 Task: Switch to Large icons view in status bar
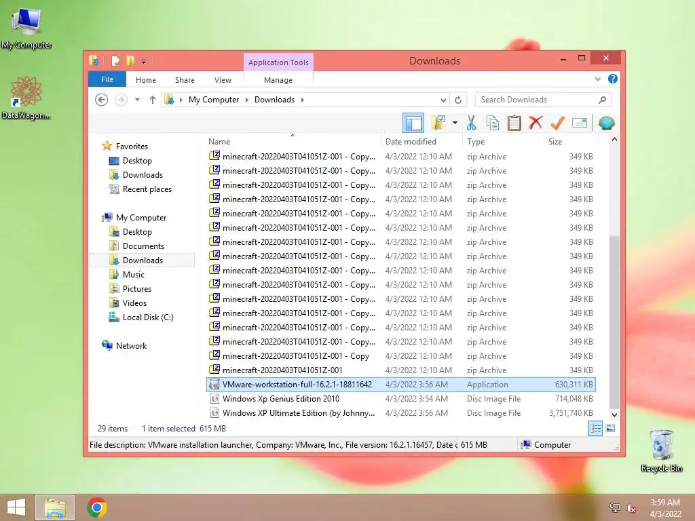610,429
